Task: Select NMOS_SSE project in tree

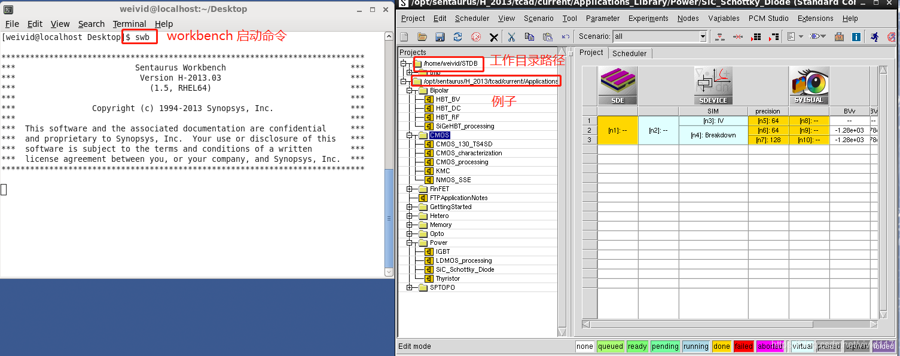Action: [453, 180]
